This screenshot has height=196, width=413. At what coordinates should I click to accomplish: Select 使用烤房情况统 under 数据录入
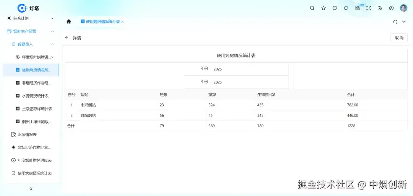click(x=31, y=70)
